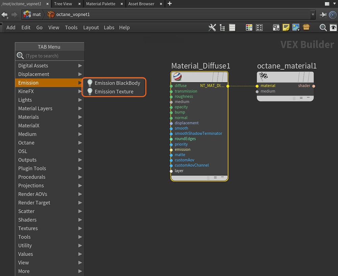Open the Layout menu
This screenshot has height=276, width=338.
91,27
